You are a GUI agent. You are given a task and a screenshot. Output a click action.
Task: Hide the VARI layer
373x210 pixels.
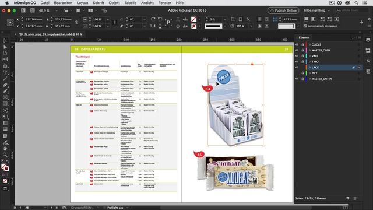(x=297, y=56)
